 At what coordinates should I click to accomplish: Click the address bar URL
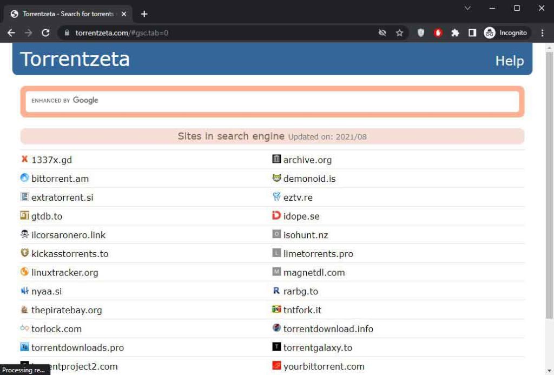click(122, 33)
